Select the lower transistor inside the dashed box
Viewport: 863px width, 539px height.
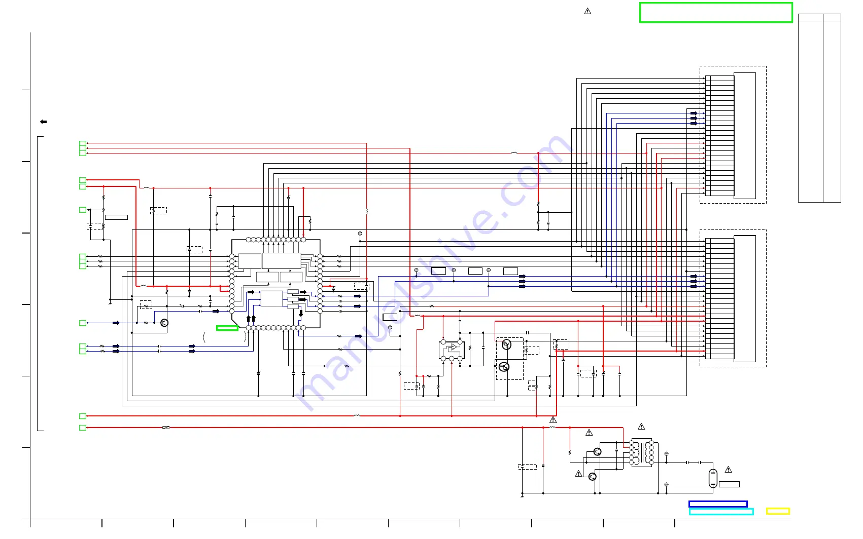[504, 367]
